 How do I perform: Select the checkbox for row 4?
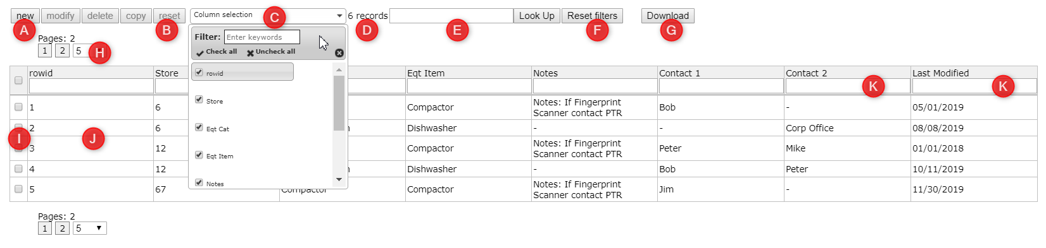[18, 168]
